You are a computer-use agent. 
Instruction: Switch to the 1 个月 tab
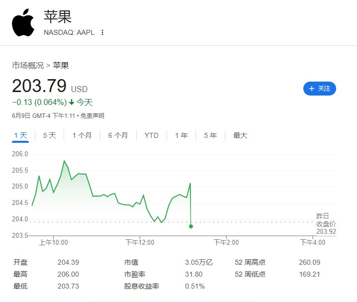click(x=82, y=135)
